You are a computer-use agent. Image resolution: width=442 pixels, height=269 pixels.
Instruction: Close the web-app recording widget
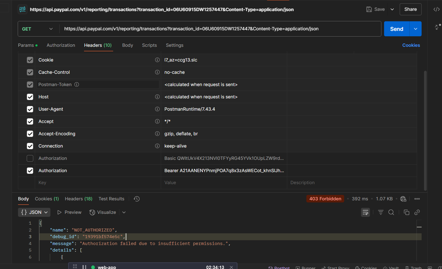[231, 267]
